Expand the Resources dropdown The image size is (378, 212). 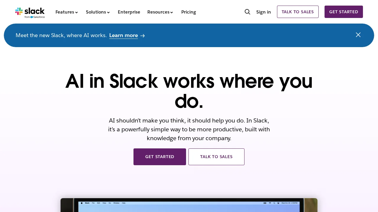click(x=160, y=12)
